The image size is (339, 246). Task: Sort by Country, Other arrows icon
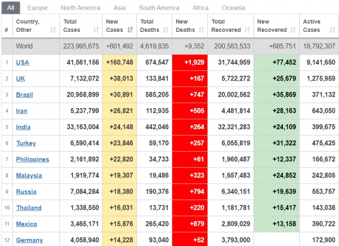tap(53, 30)
